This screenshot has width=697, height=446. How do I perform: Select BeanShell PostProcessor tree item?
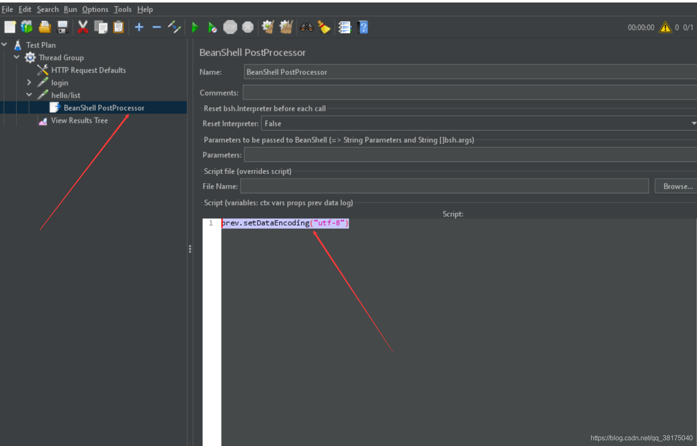coord(104,108)
